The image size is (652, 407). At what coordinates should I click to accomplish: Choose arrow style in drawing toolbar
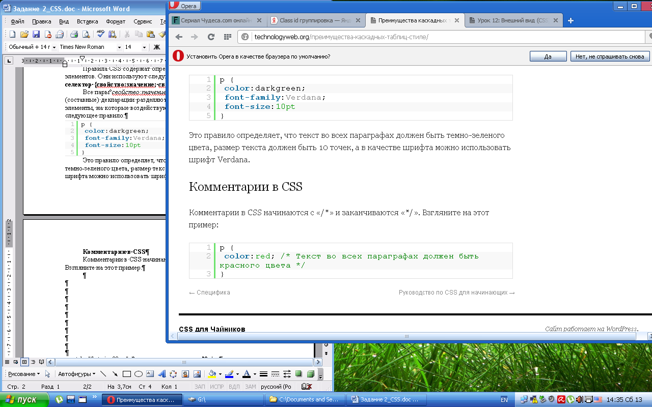(287, 374)
